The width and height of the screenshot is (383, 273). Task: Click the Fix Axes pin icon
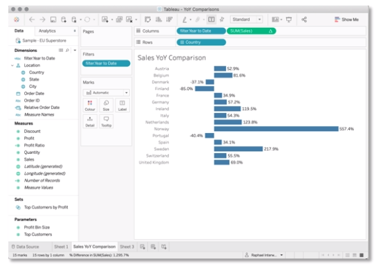[x=222, y=19]
